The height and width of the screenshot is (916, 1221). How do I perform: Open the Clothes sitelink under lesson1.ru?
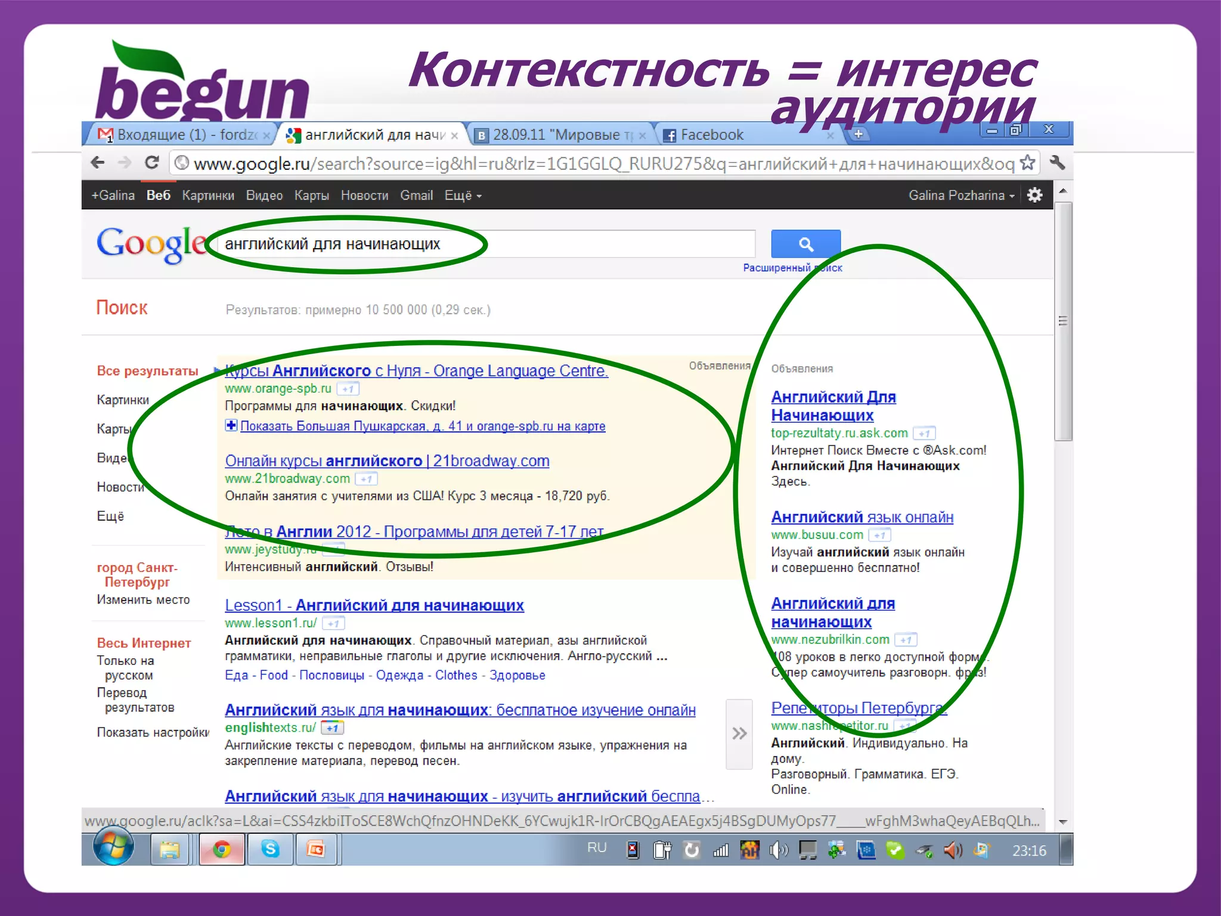pyautogui.click(x=456, y=675)
